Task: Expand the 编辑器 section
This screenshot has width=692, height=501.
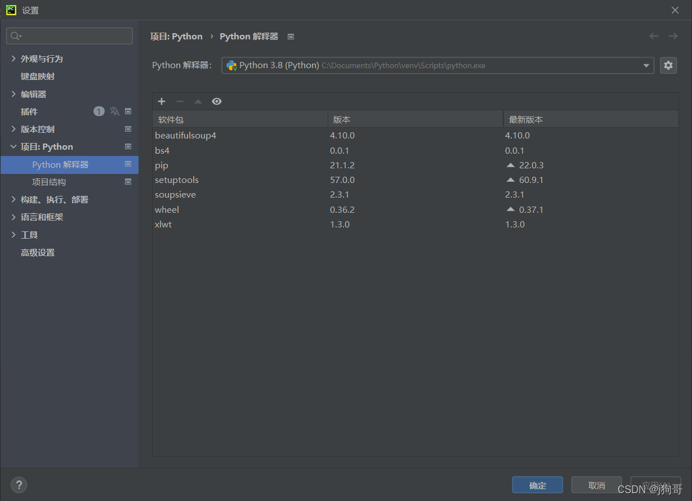Action: pos(14,94)
